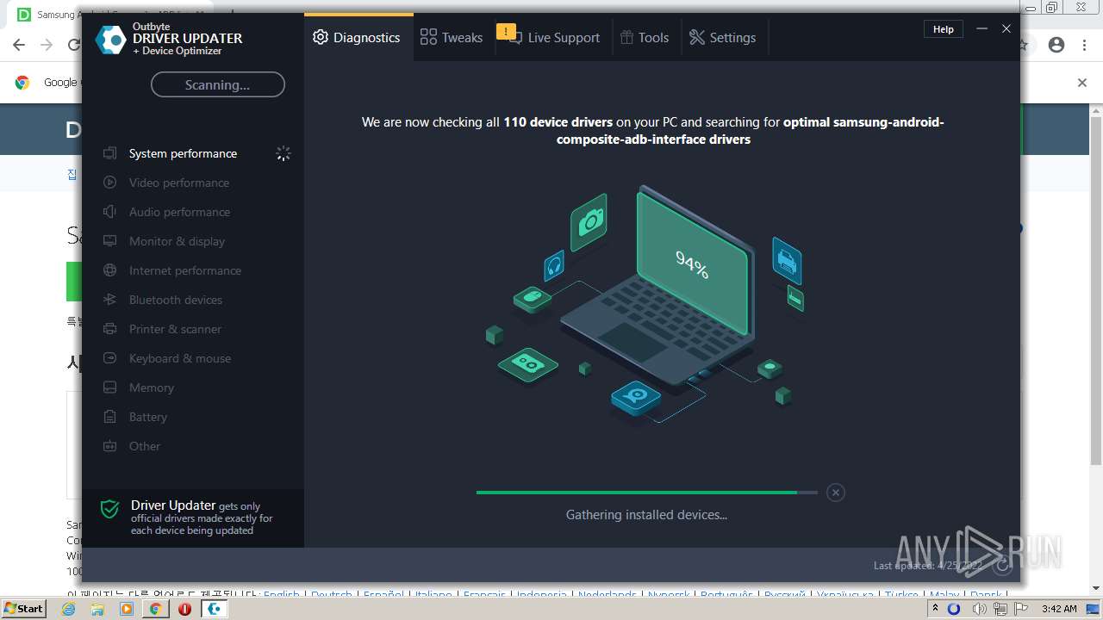Go back in Chrome browser
This screenshot has height=620, width=1103.
point(19,45)
